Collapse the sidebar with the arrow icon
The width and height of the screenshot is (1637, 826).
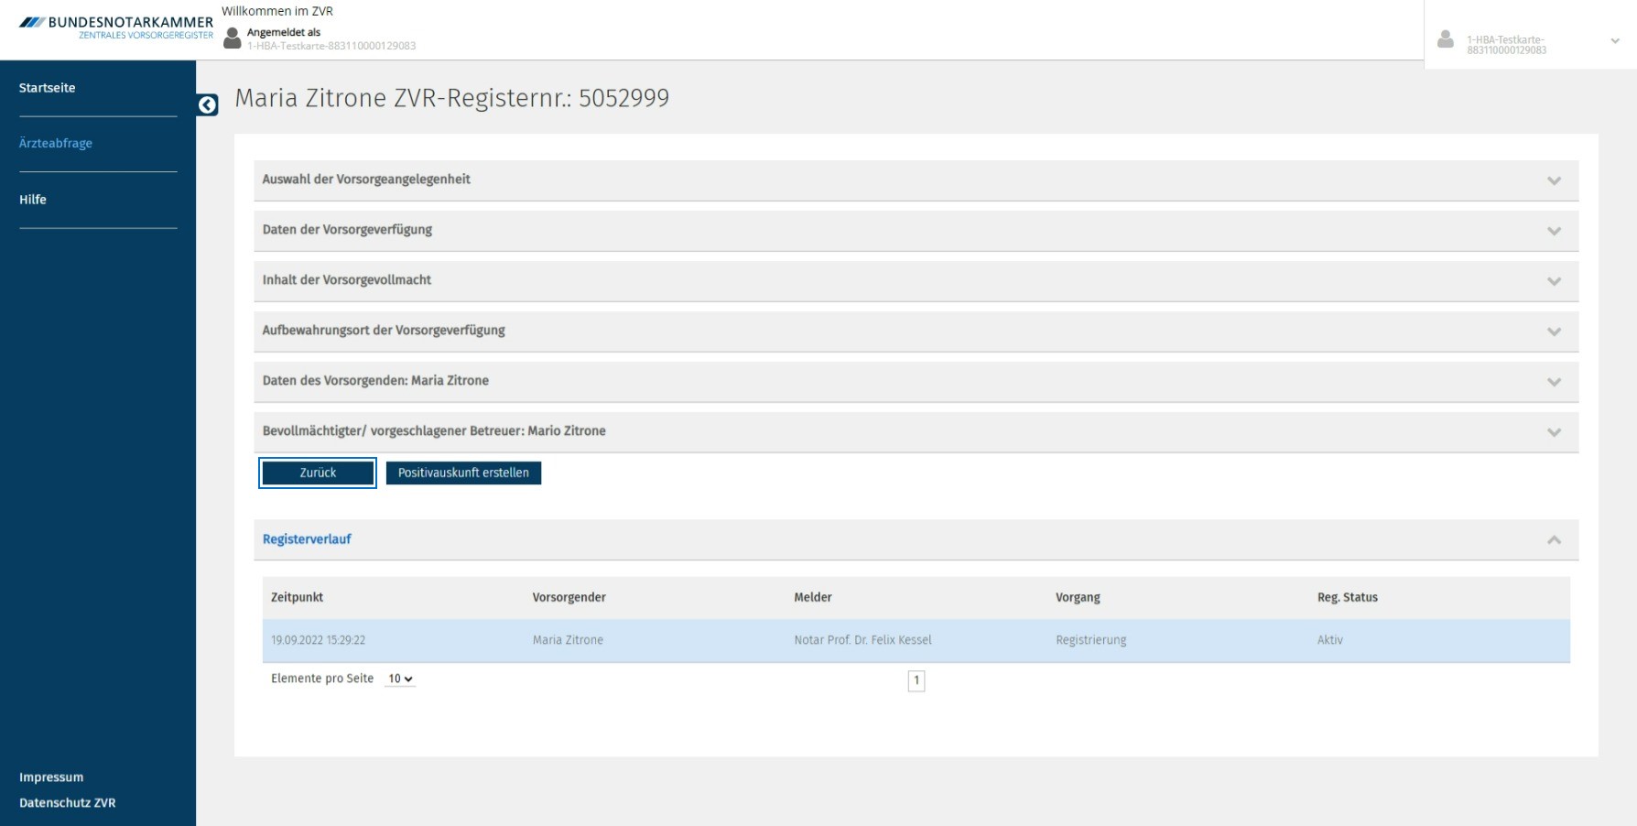click(208, 105)
